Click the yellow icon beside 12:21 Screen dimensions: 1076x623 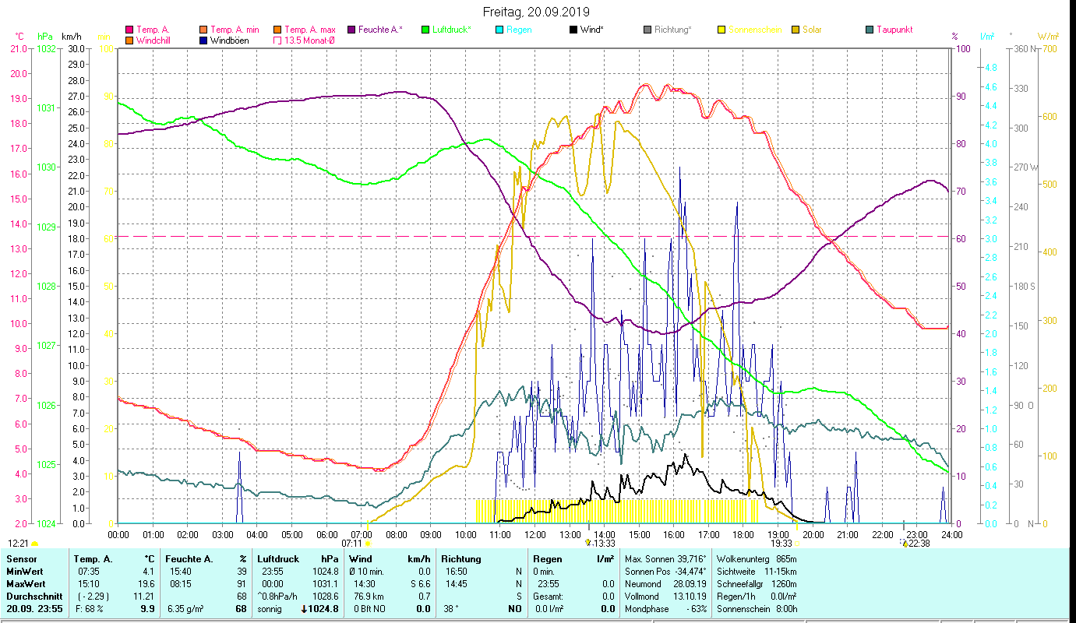tap(34, 544)
